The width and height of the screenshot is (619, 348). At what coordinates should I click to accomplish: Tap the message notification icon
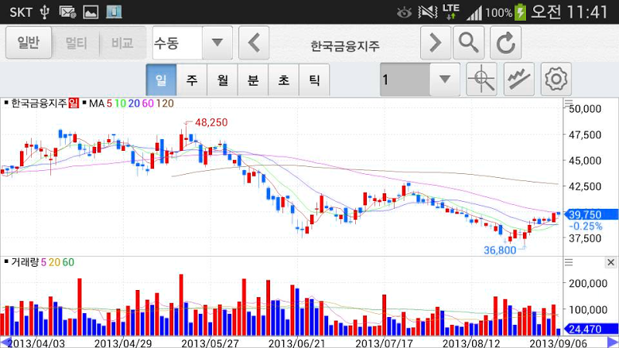click(67, 12)
